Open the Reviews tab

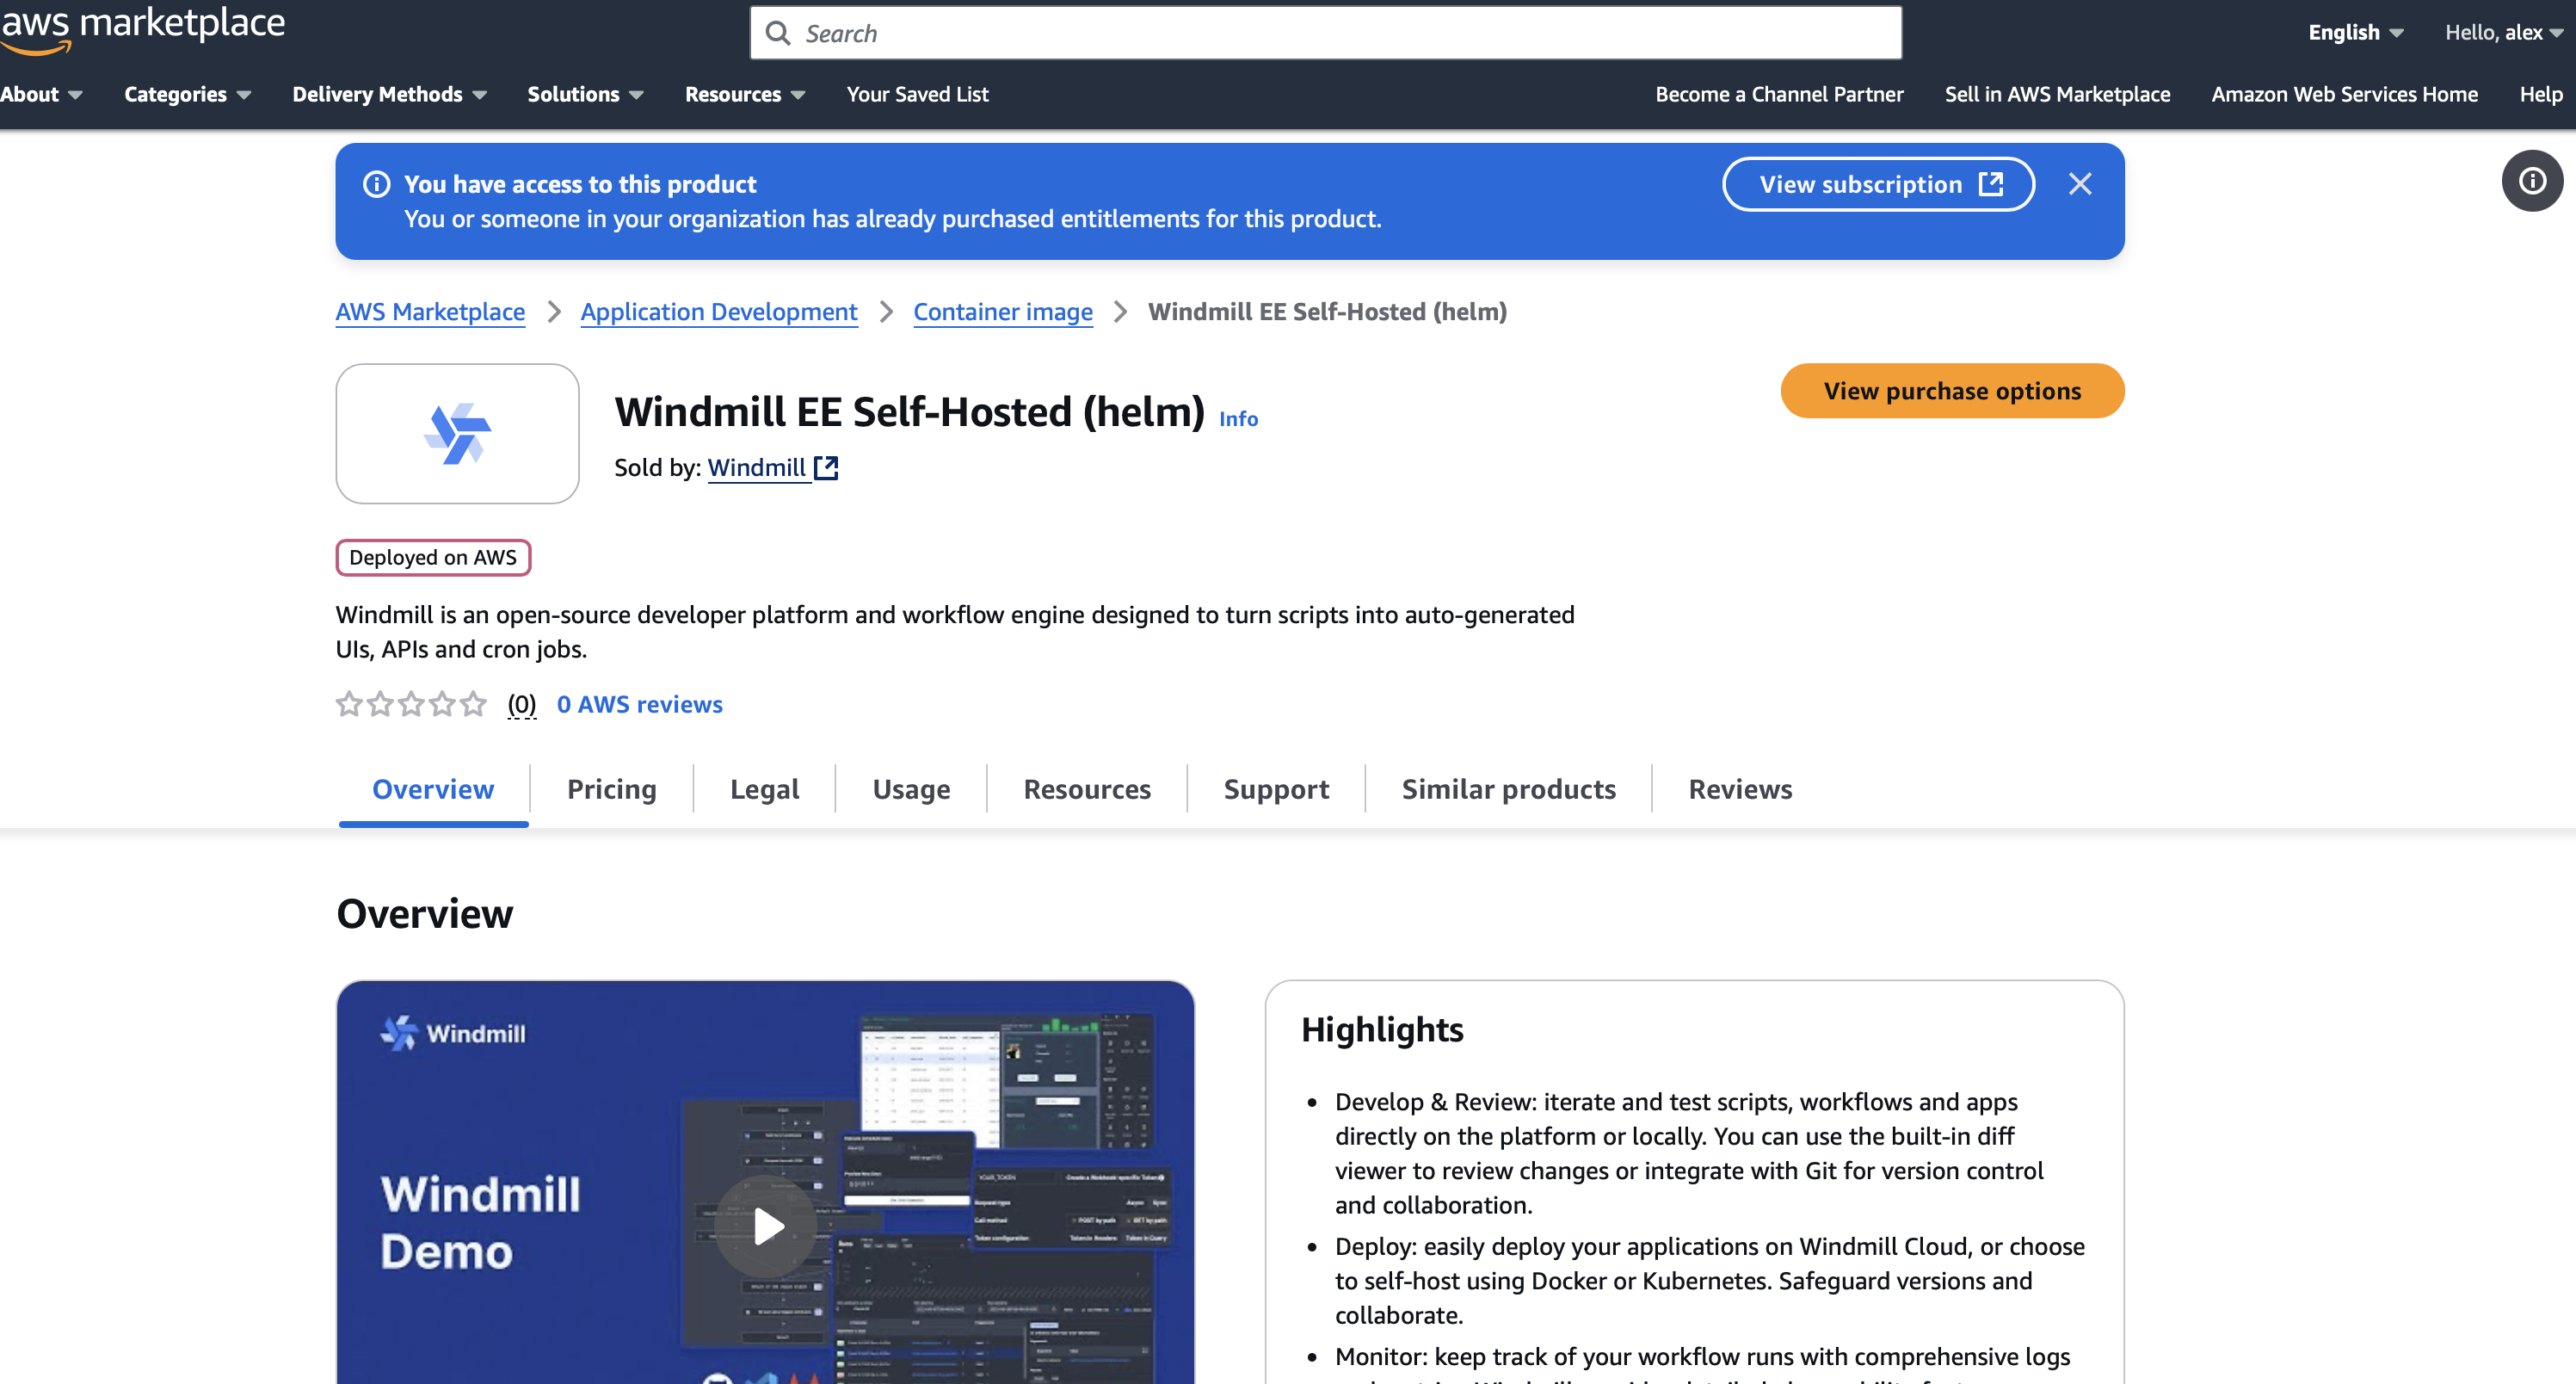coord(1740,789)
